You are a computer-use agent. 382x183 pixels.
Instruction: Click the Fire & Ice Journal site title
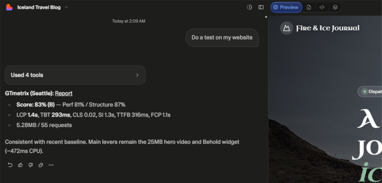328,28
